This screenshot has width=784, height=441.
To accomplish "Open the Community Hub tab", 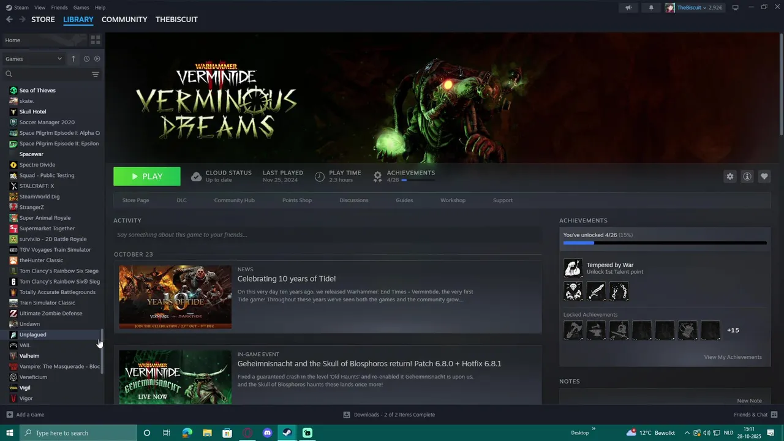I will 235,200.
